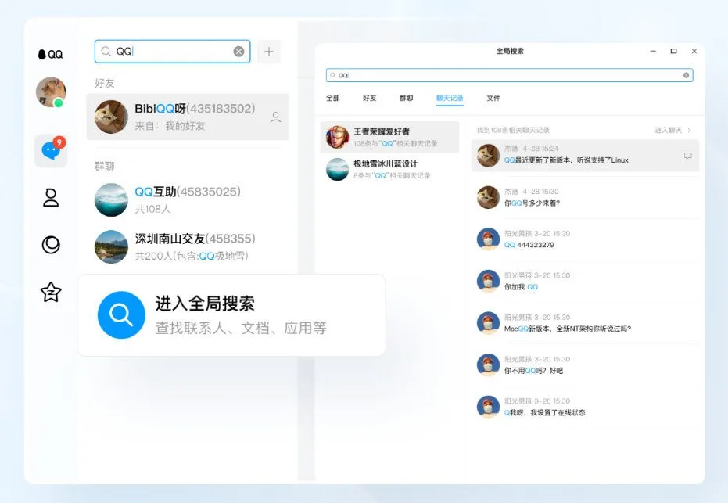Click the plus add button beside search

(269, 52)
